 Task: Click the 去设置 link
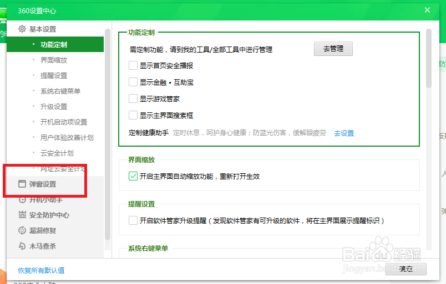344,133
